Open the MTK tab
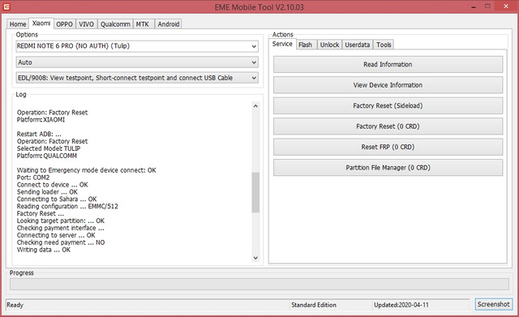The image size is (519, 317). (x=143, y=24)
